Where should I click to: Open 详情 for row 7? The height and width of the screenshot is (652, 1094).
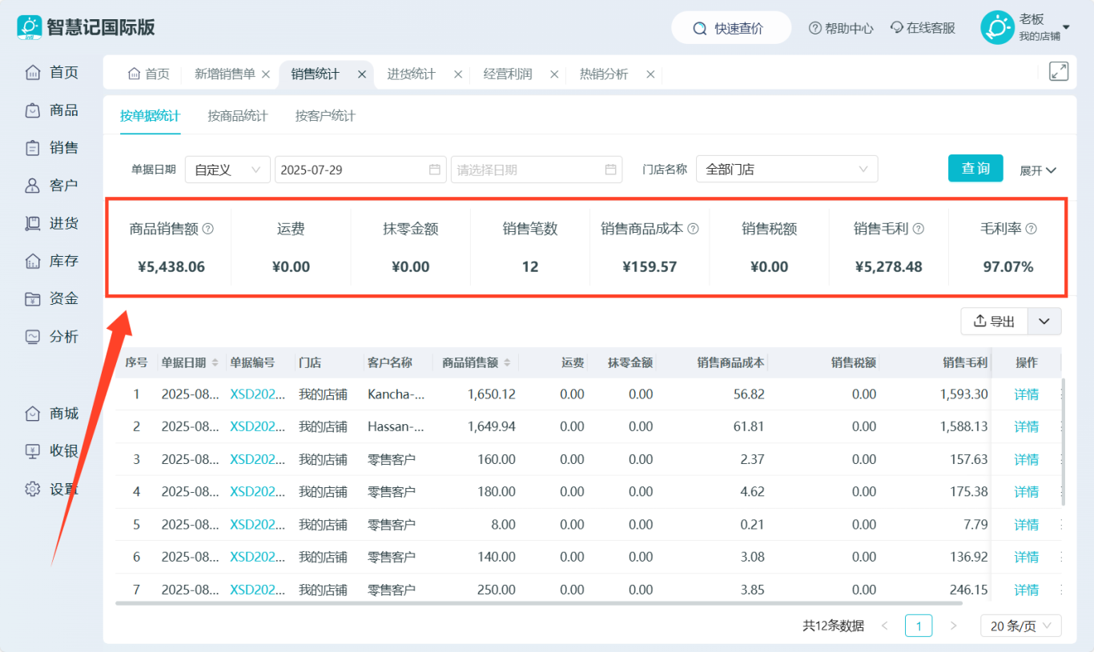(x=1026, y=590)
